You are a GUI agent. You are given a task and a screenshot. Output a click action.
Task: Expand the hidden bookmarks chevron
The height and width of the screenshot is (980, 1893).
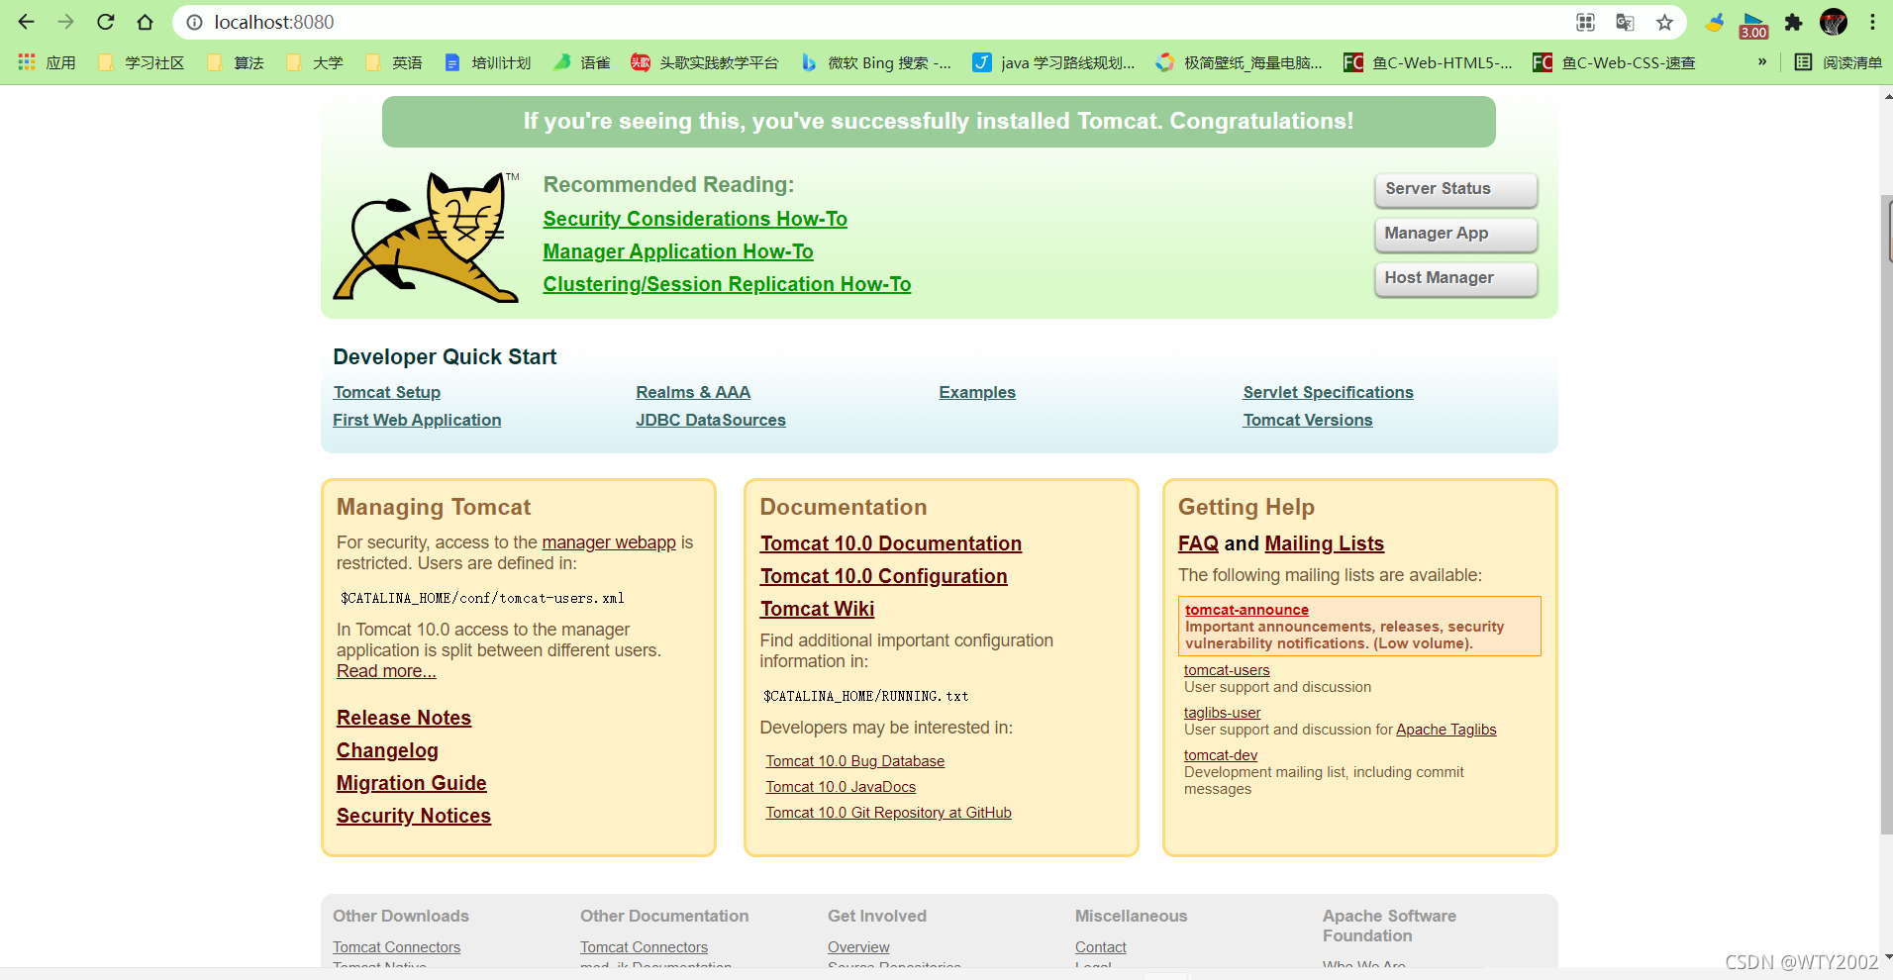tap(1762, 61)
